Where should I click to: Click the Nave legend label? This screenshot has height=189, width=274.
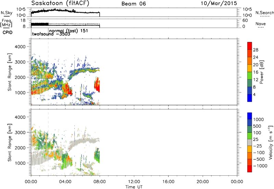261,24
